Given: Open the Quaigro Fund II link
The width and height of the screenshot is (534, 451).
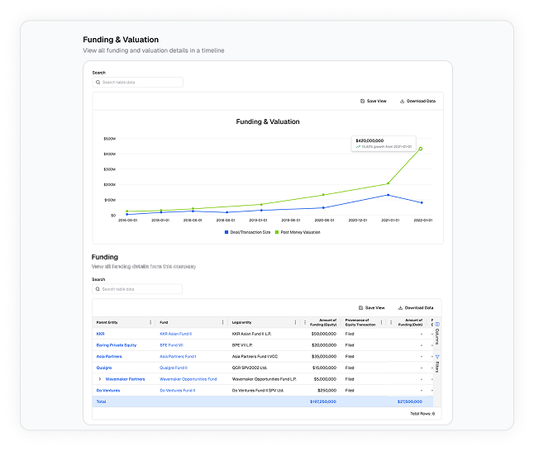Looking at the screenshot, I should pyautogui.click(x=174, y=368).
